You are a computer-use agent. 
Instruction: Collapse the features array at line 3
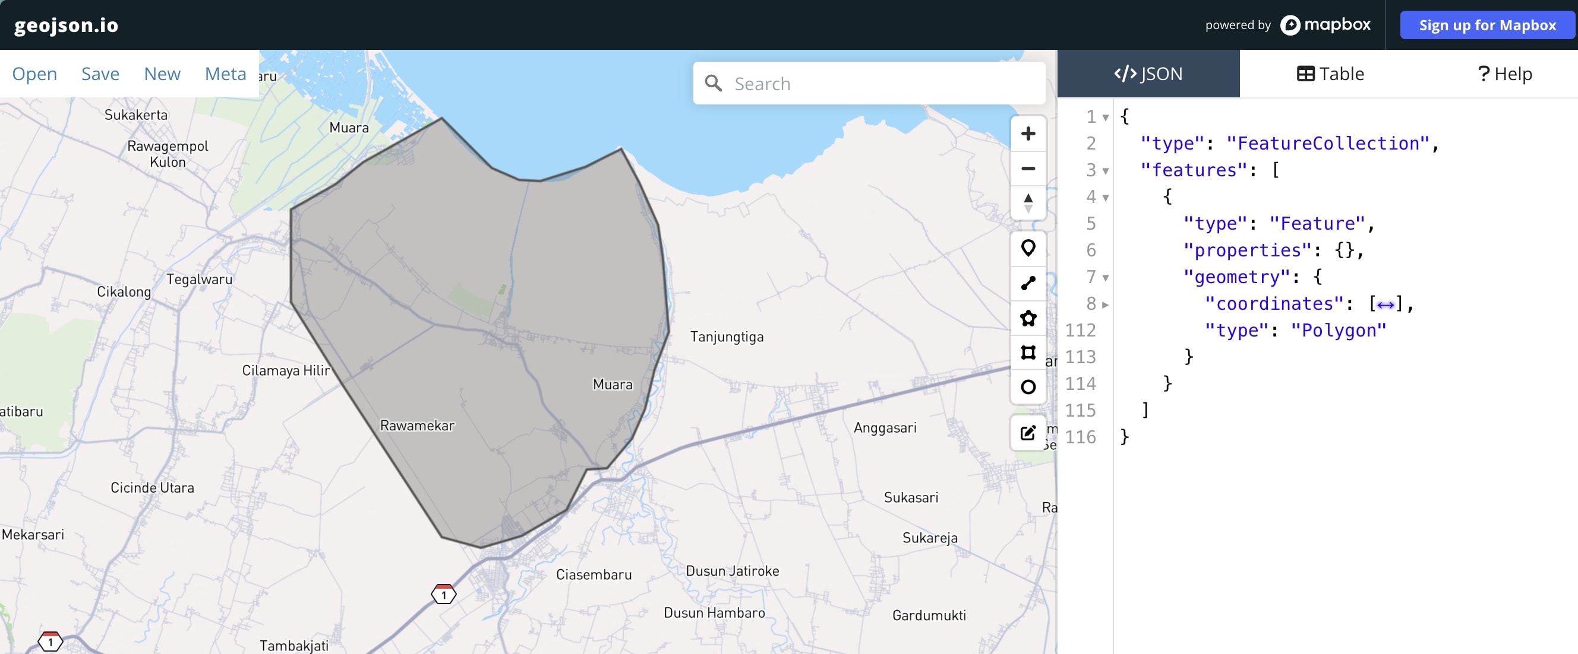point(1106,172)
